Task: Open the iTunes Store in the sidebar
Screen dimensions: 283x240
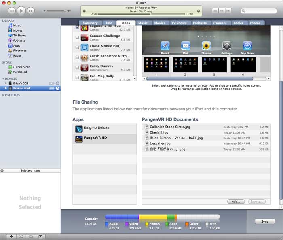Action: pyautogui.click(x=21, y=67)
